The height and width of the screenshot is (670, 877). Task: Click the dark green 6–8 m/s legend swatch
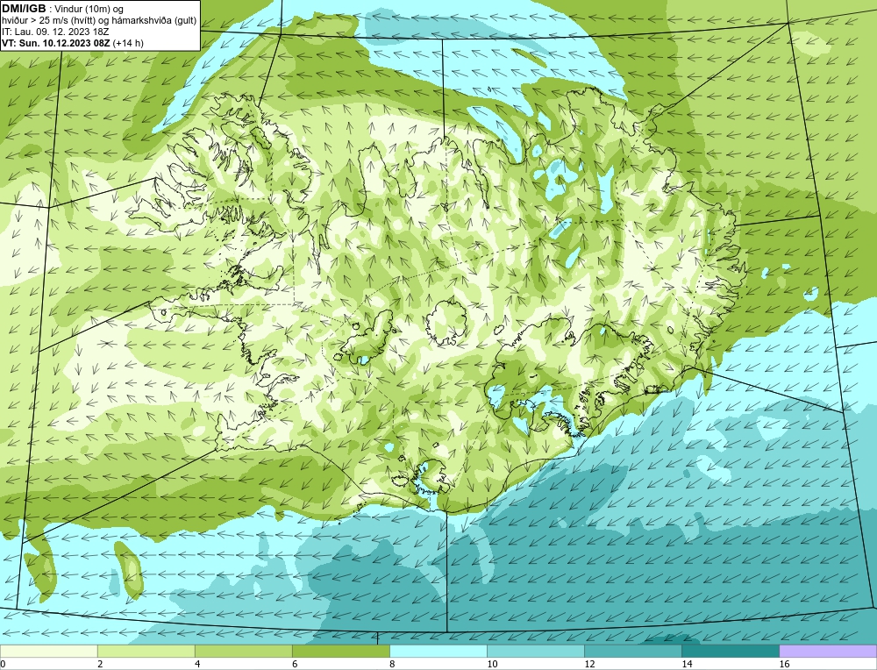point(340,651)
